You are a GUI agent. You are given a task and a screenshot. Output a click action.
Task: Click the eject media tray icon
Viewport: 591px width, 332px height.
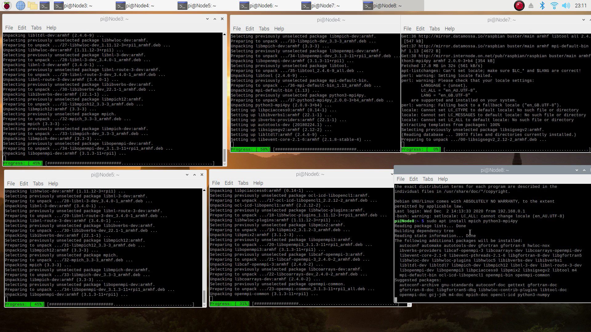click(531, 6)
